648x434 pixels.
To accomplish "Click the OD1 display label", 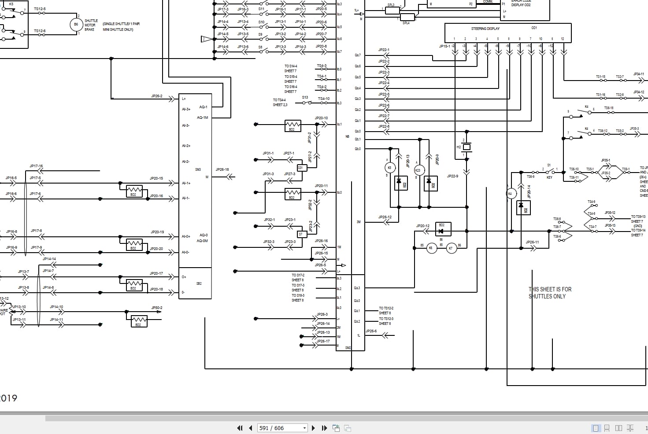I will pyautogui.click(x=534, y=28).
